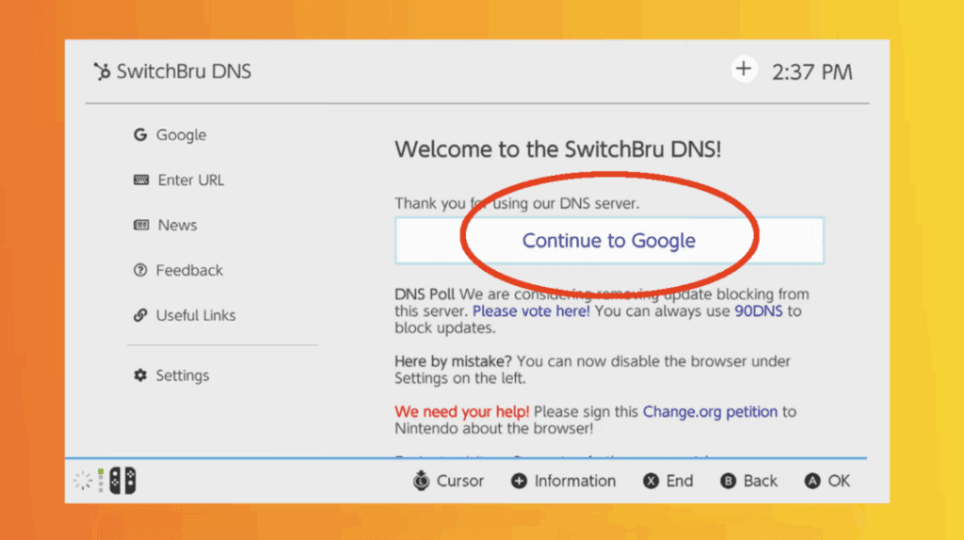Click 'Thank you for using our DNS server.' text

tap(517, 203)
